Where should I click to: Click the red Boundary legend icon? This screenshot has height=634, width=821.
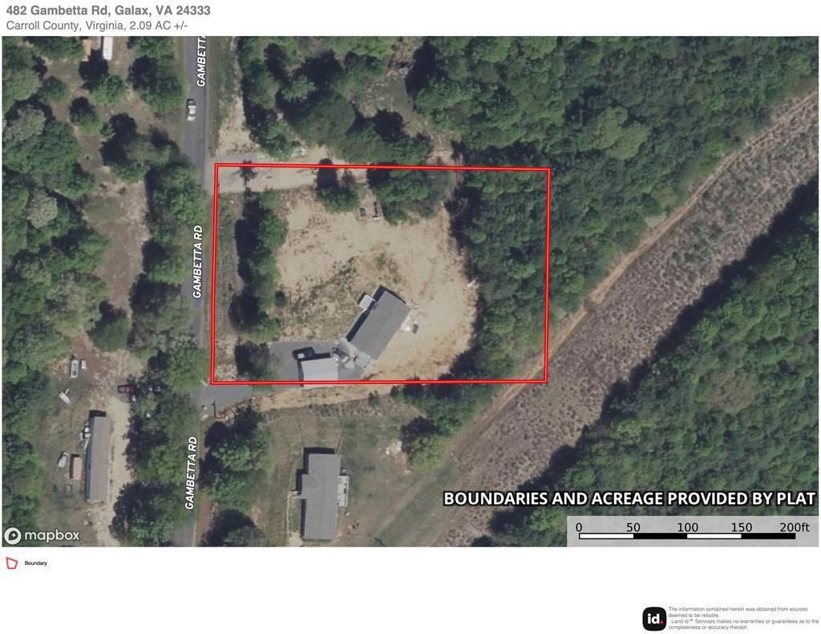[11, 563]
